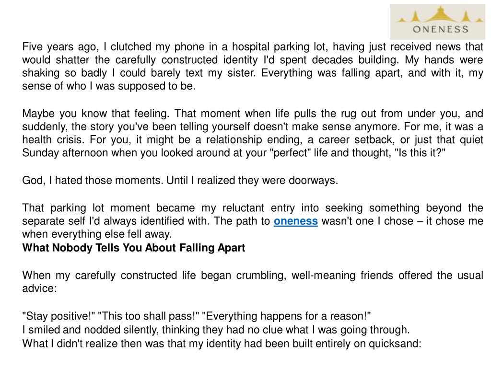The image size is (491, 368).
Task: Click the "ONENESS" wordmark under the spires
Action: (440, 29)
